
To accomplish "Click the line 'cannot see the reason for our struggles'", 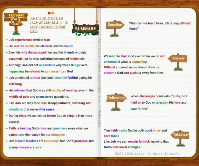I will point(37,135).
